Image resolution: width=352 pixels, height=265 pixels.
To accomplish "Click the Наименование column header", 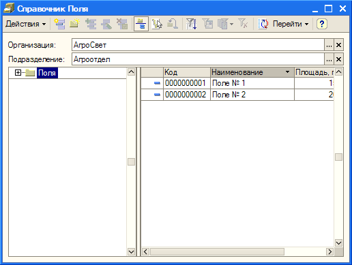I will (252, 72).
